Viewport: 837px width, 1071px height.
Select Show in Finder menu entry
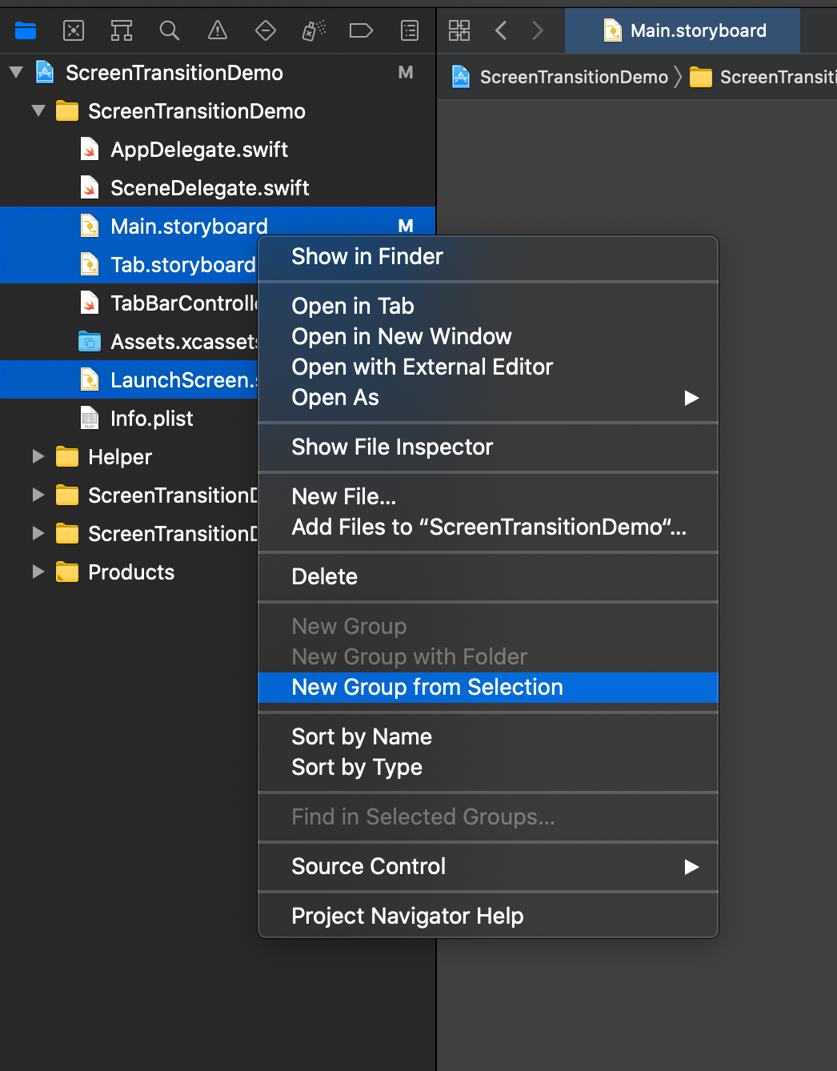[x=367, y=257]
